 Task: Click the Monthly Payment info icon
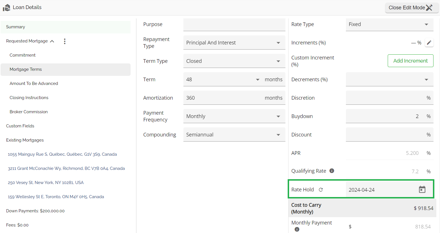pyautogui.click(x=297, y=229)
